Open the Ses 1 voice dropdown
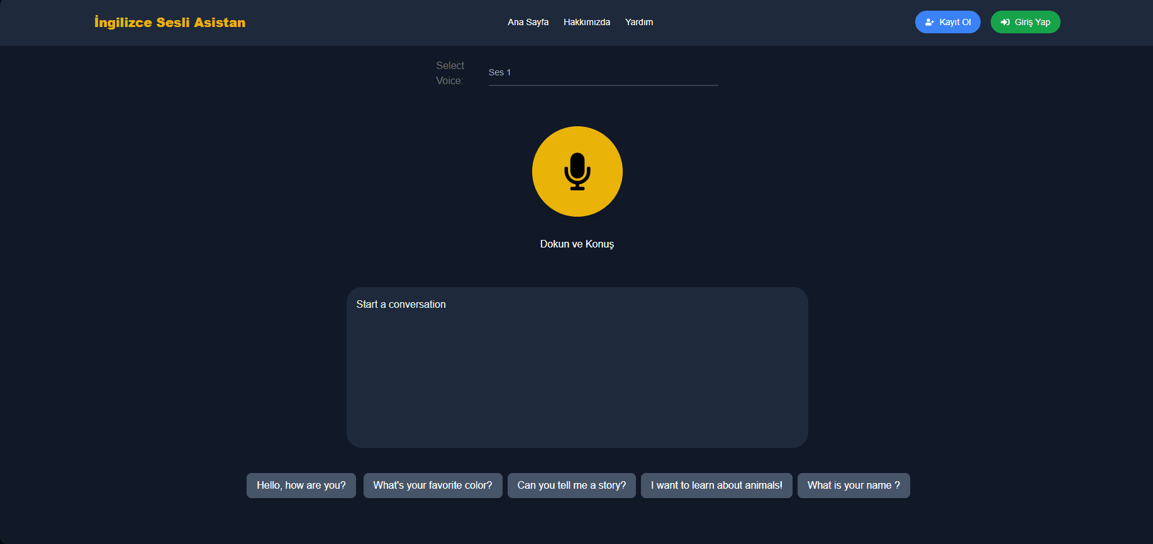Image resolution: width=1153 pixels, height=544 pixels. pyautogui.click(x=603, y=72)
